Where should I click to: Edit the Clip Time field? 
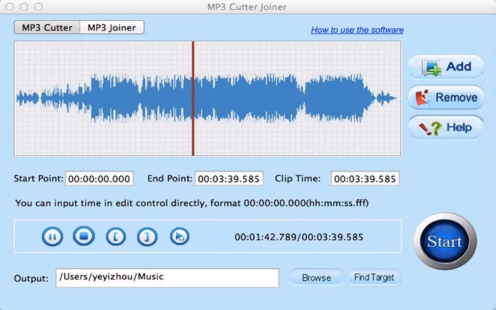[365, 179]
